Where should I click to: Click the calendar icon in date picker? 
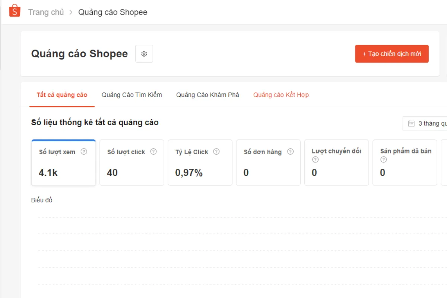point(411,123)
